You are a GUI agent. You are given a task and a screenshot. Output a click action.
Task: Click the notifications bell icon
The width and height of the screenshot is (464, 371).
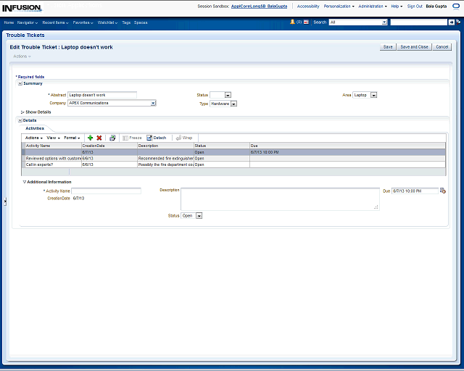292,22
